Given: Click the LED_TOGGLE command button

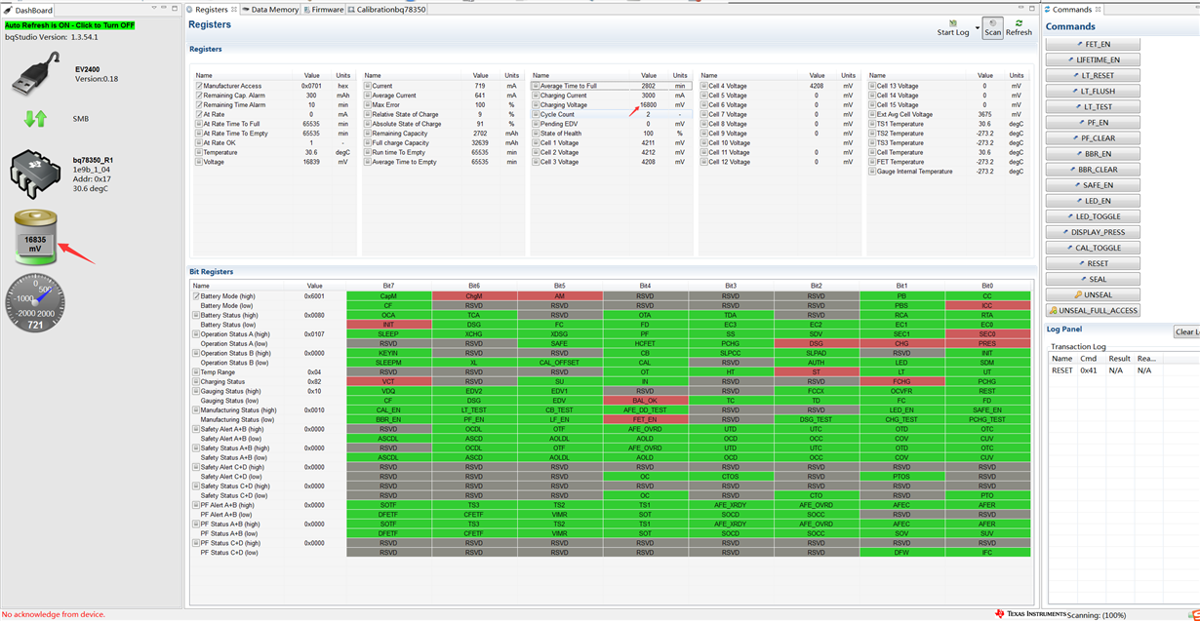Looking at the screenshot, I should pyautogui.click(x=1094, y=216).
